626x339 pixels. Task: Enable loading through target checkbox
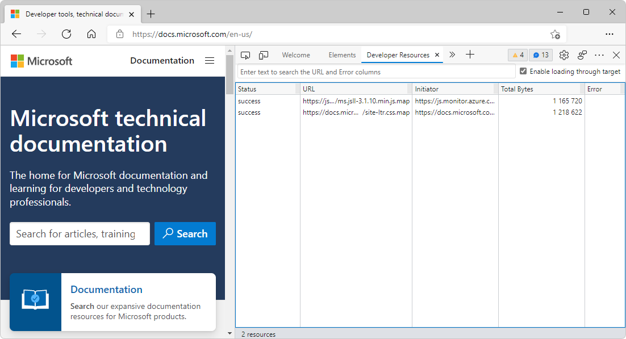[x=523, y=71]
